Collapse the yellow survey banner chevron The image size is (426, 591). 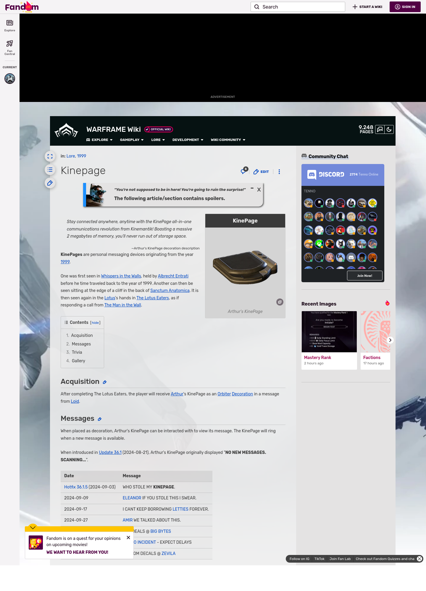[33, 527]
